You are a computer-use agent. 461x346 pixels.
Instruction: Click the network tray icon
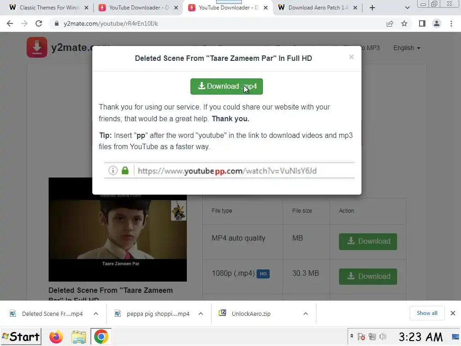point(372,337)
